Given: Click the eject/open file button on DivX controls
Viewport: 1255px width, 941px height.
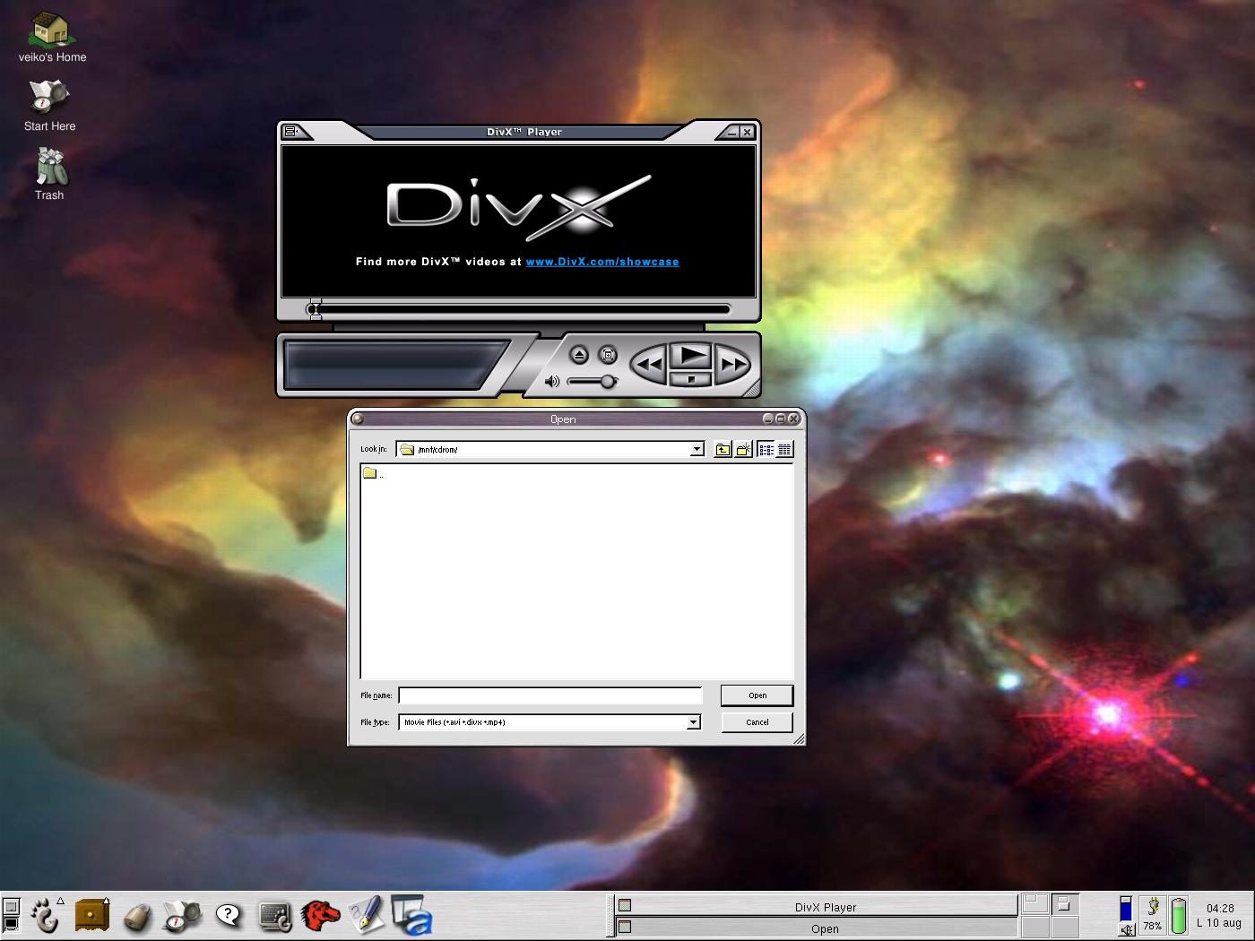Looking at the screenshot, I should pos(579,355).
